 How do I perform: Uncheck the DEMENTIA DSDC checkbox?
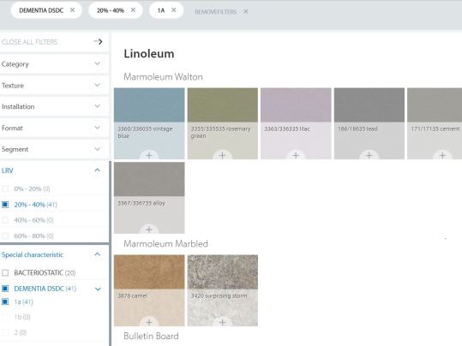[x=5, y=289]
